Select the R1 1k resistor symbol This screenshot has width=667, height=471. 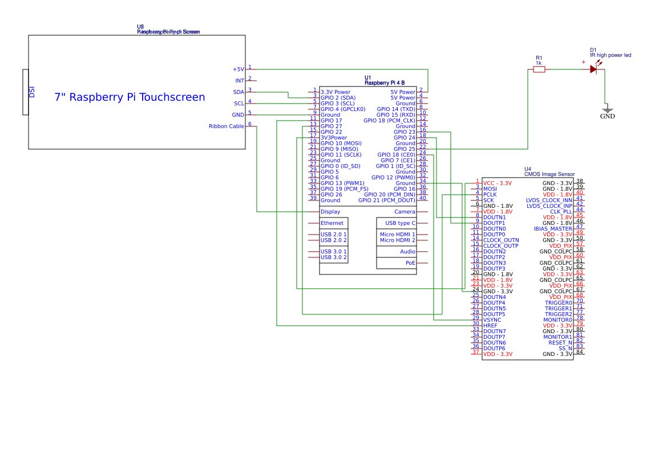[x=539, y=68]
